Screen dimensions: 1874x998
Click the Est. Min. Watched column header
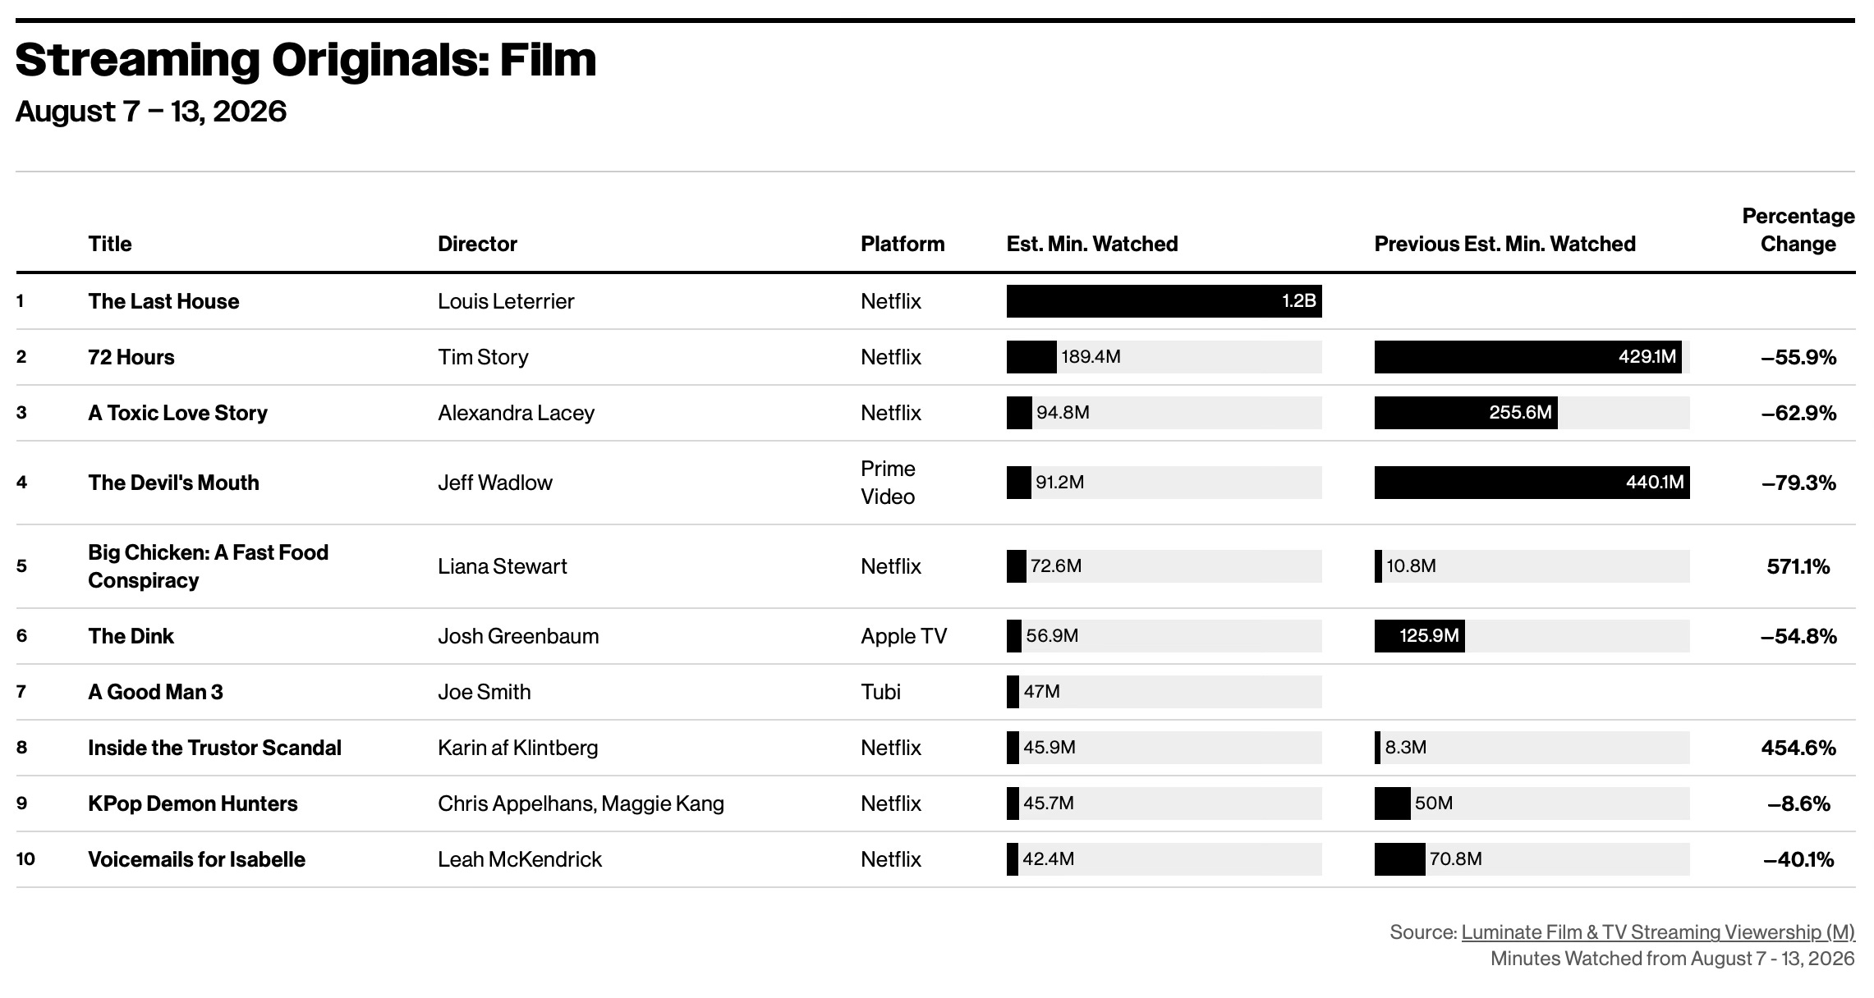pos(1092,244)
